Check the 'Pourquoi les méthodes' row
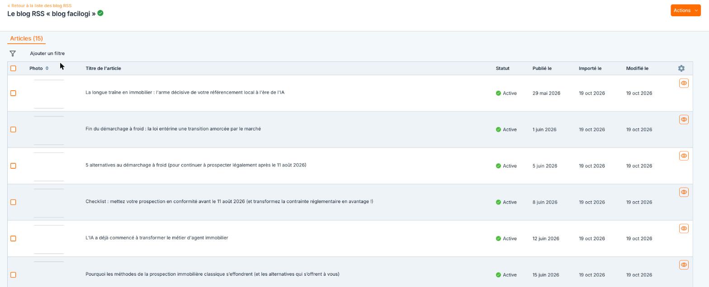 (x=13, y=275)
